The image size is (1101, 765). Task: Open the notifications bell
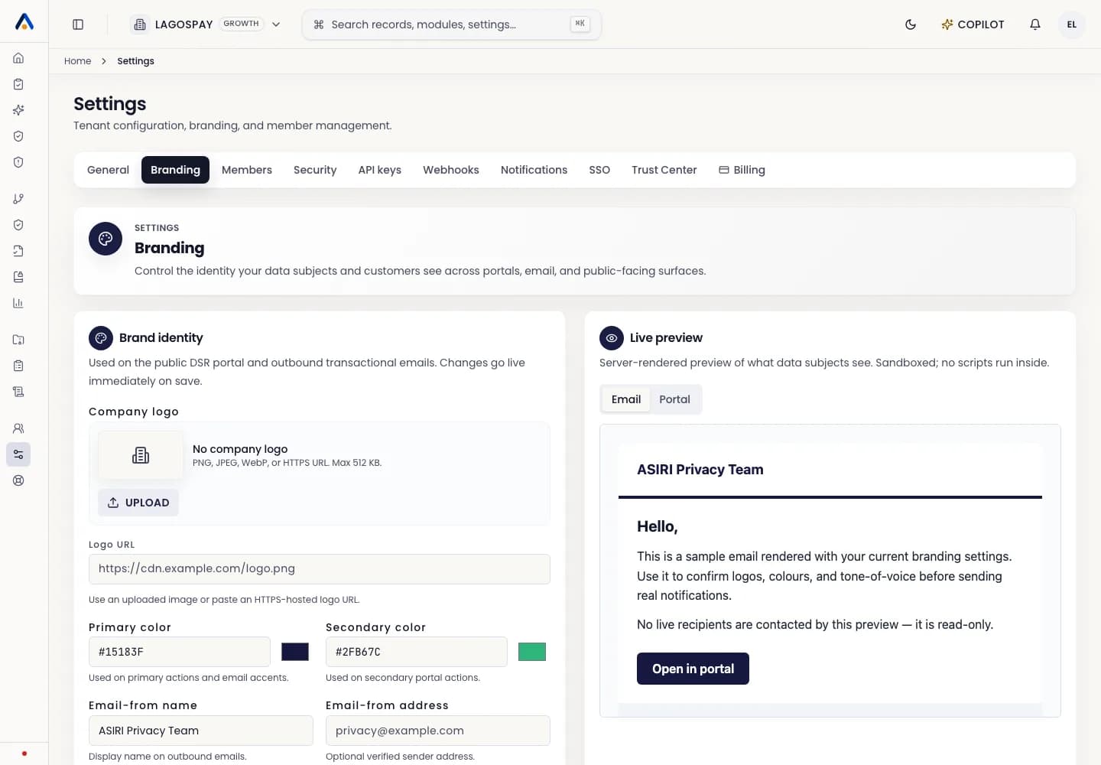[1035, 24]
